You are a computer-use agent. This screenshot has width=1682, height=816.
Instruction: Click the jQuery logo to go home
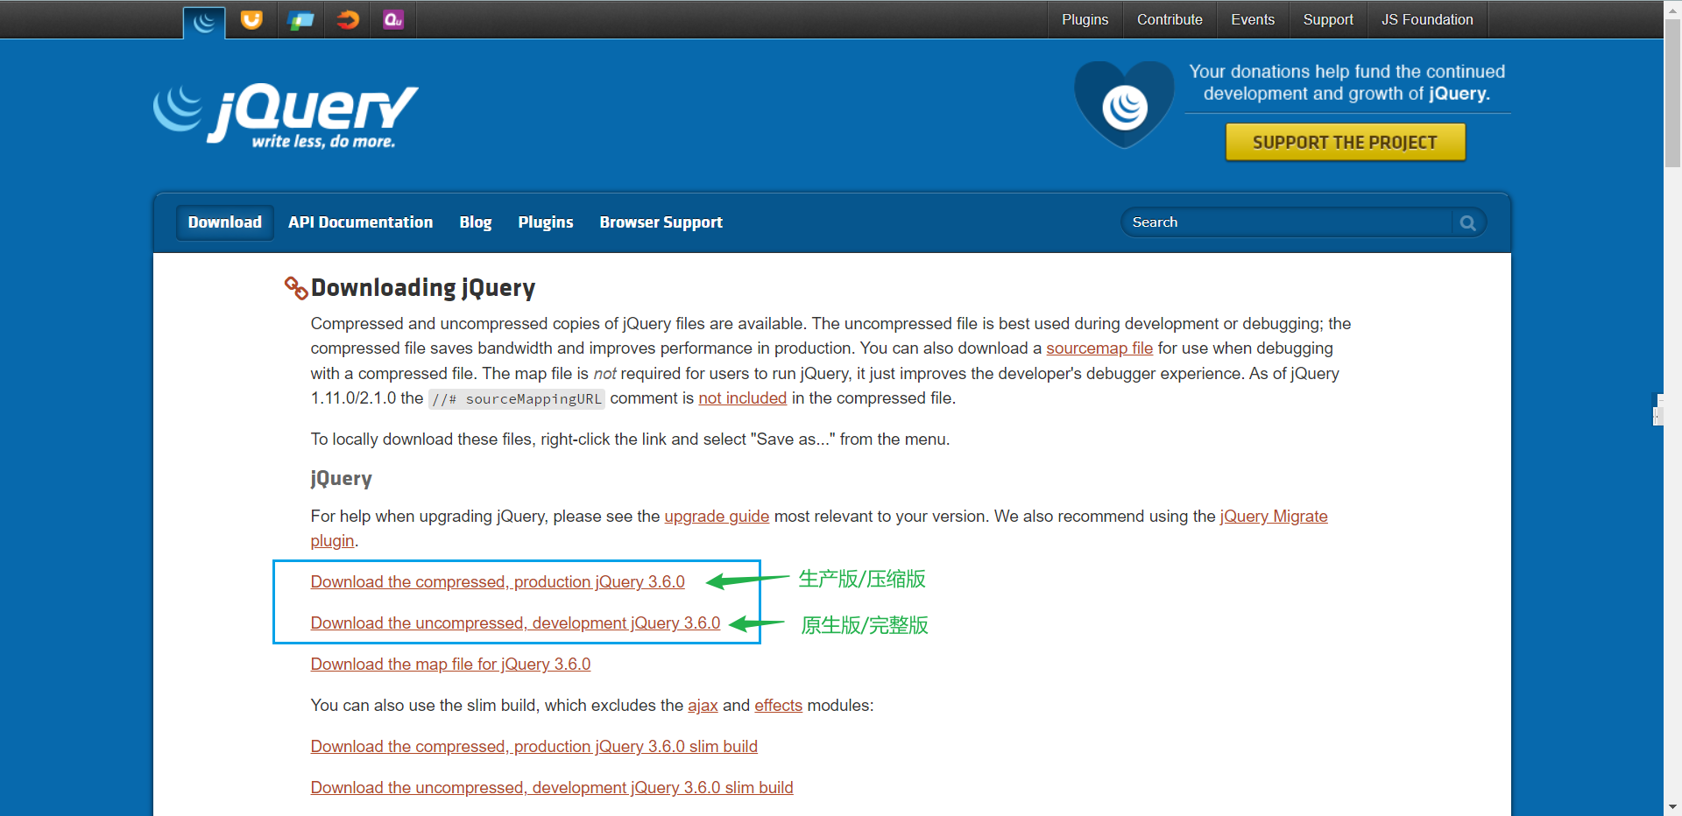tap(286, 116)
